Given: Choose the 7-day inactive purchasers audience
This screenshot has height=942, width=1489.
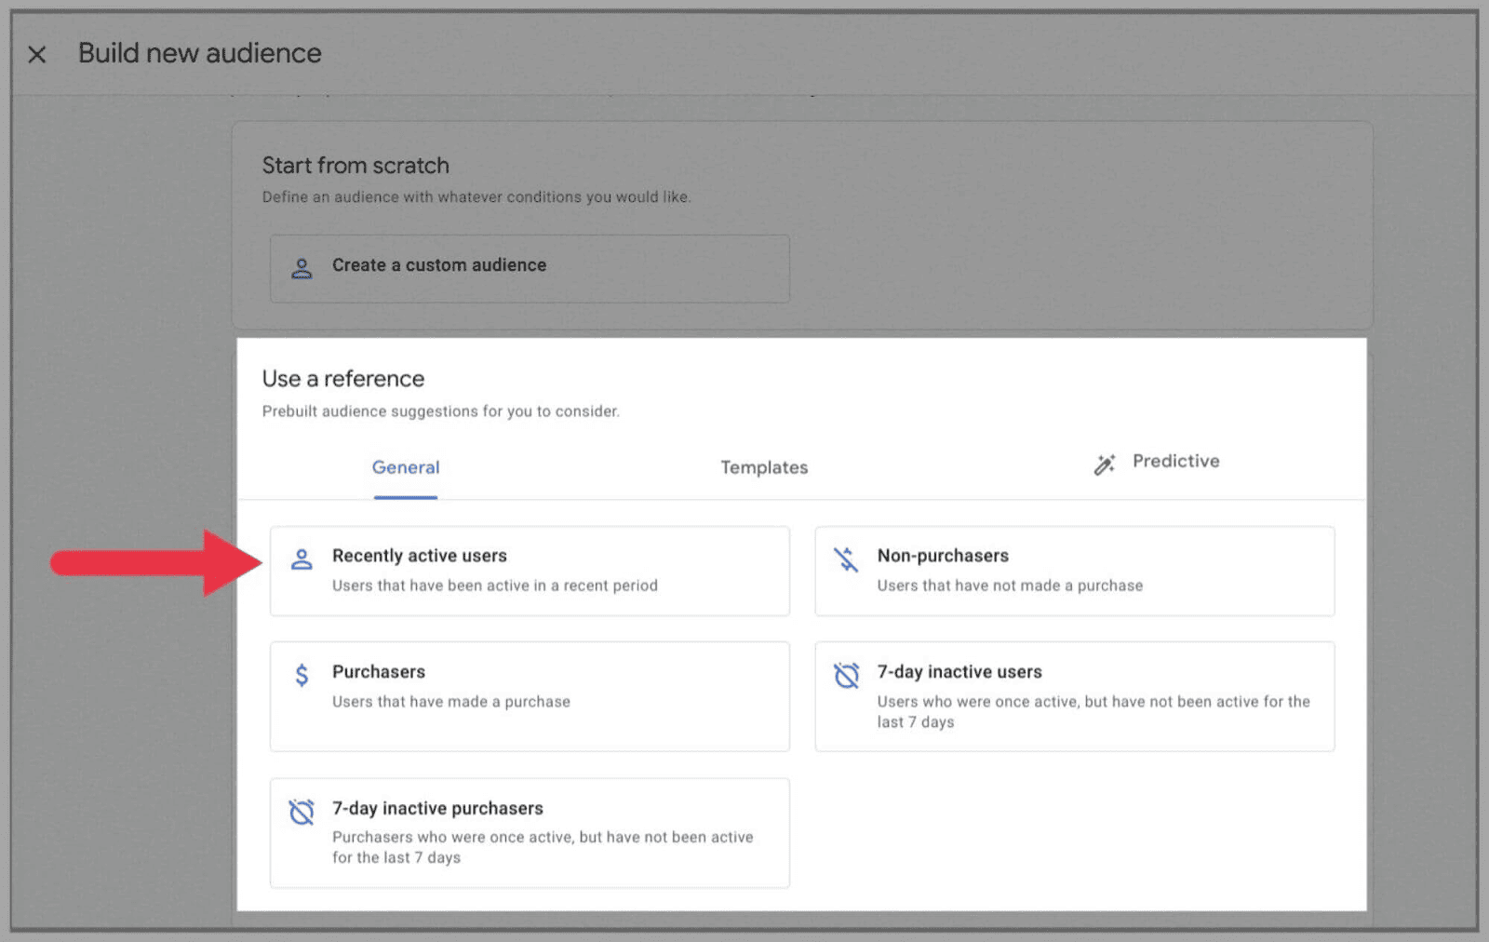Looking at the screenshot, I should pos(529,832).
